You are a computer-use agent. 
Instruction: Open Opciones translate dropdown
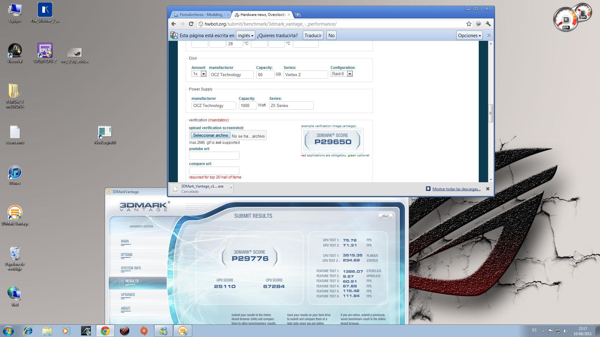click(x=469, y=35)
